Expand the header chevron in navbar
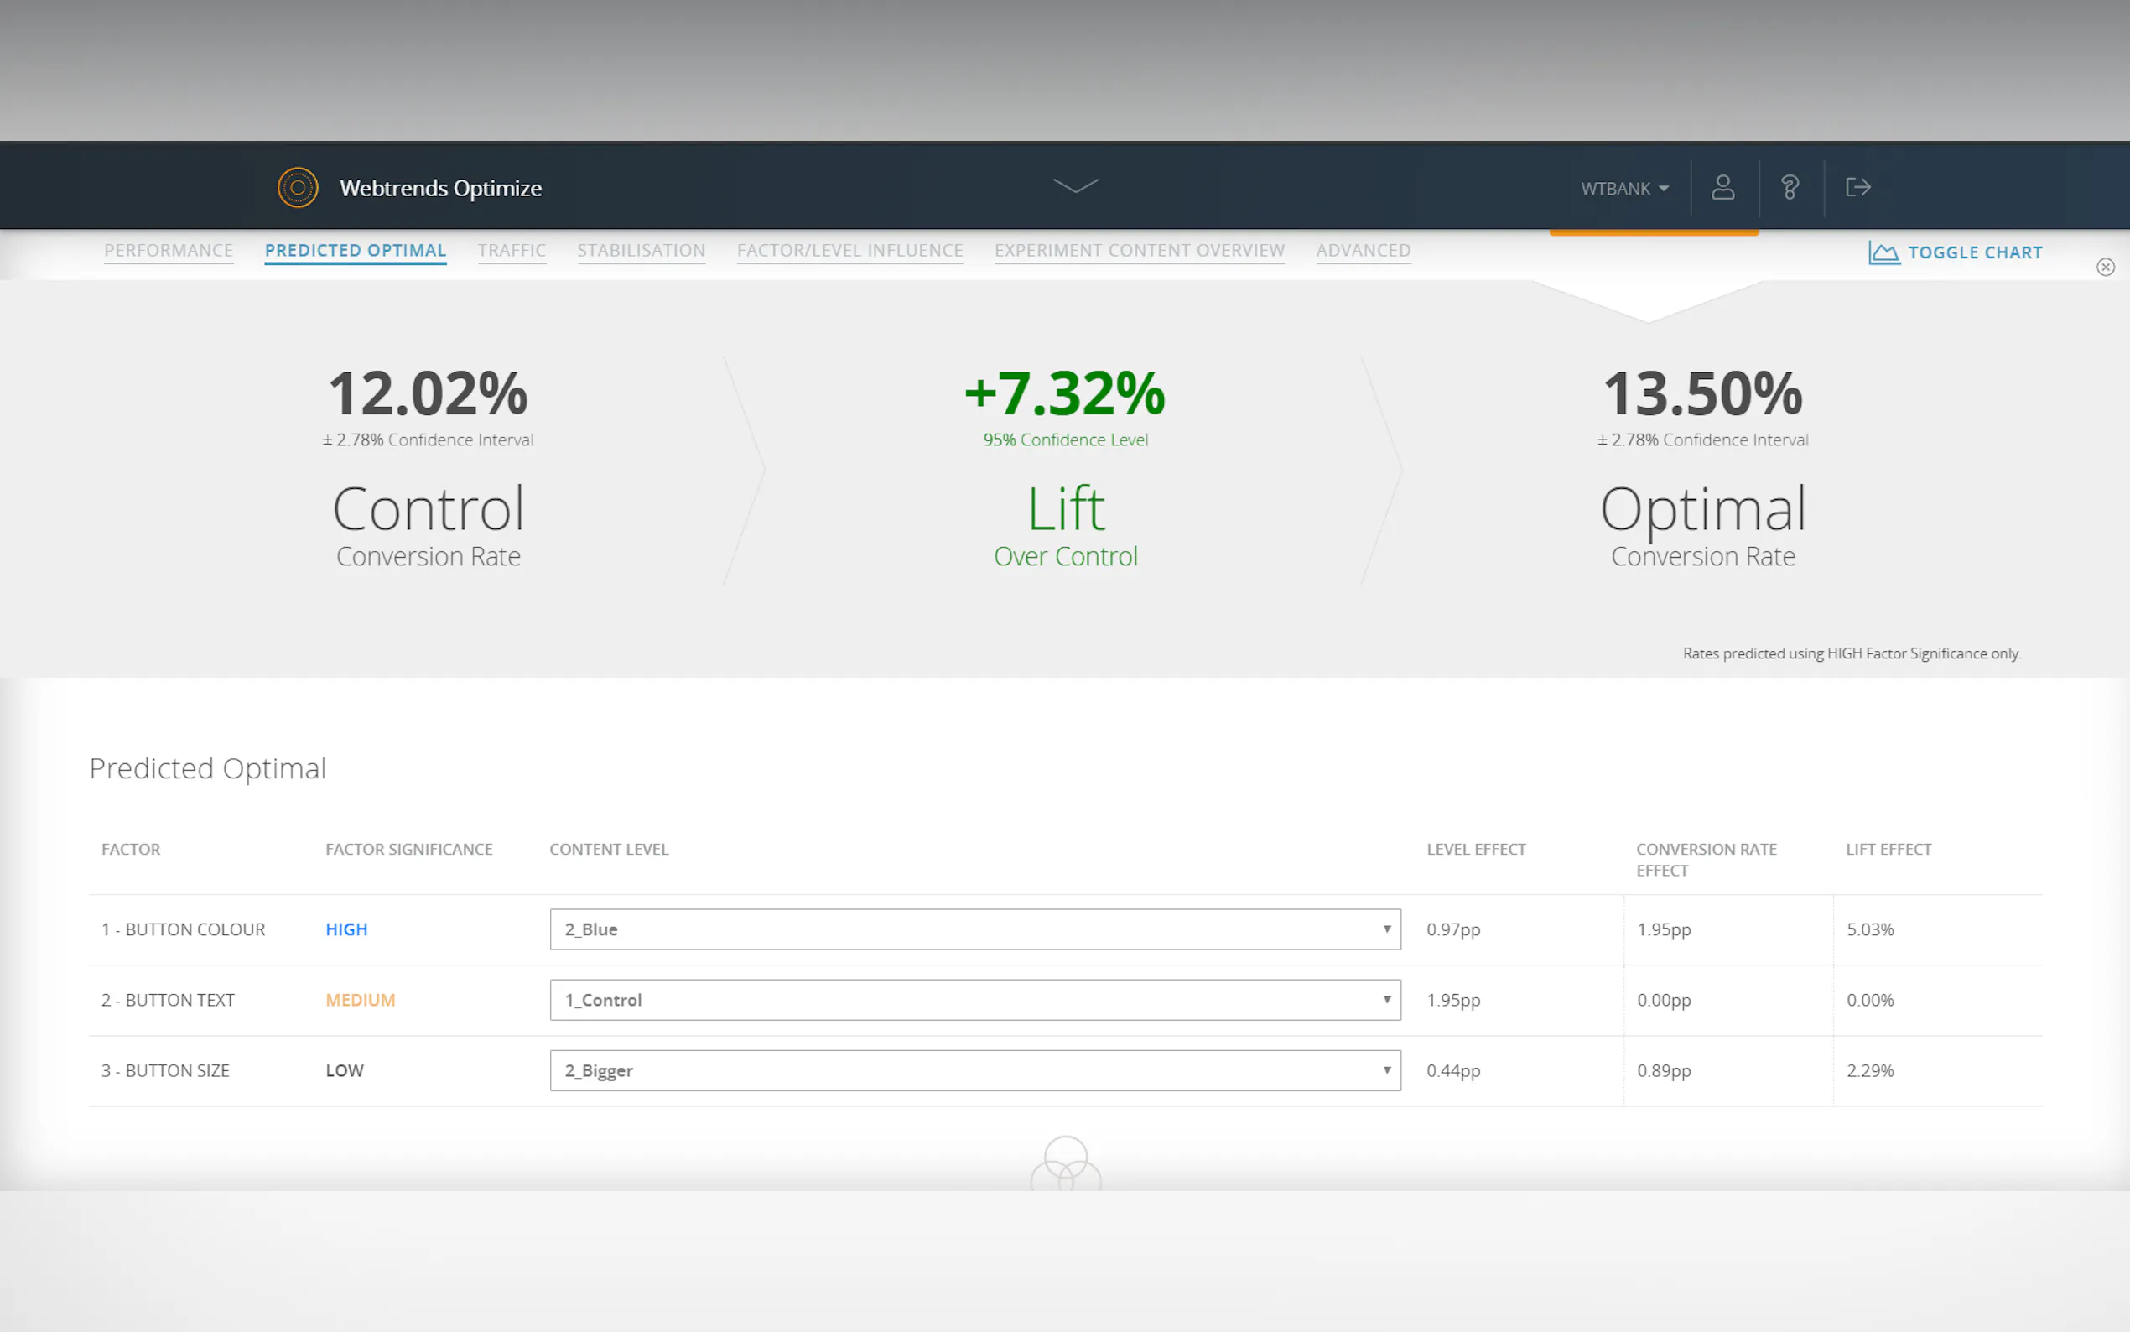Viewport: 2130px width, 1332px height. (x=1075, y=185)
